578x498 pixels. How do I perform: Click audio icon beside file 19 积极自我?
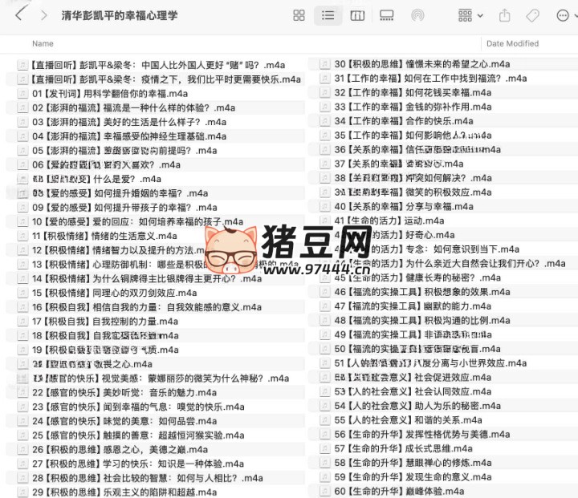coord(22,350)
